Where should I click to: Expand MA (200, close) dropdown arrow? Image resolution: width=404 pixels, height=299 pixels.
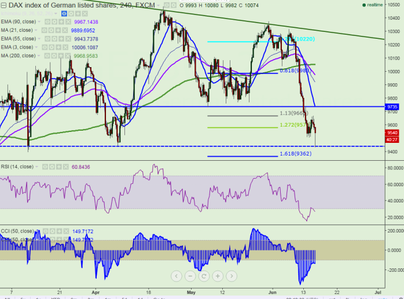39,56
